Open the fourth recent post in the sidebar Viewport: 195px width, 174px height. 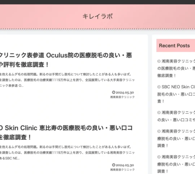coord(176,138)
